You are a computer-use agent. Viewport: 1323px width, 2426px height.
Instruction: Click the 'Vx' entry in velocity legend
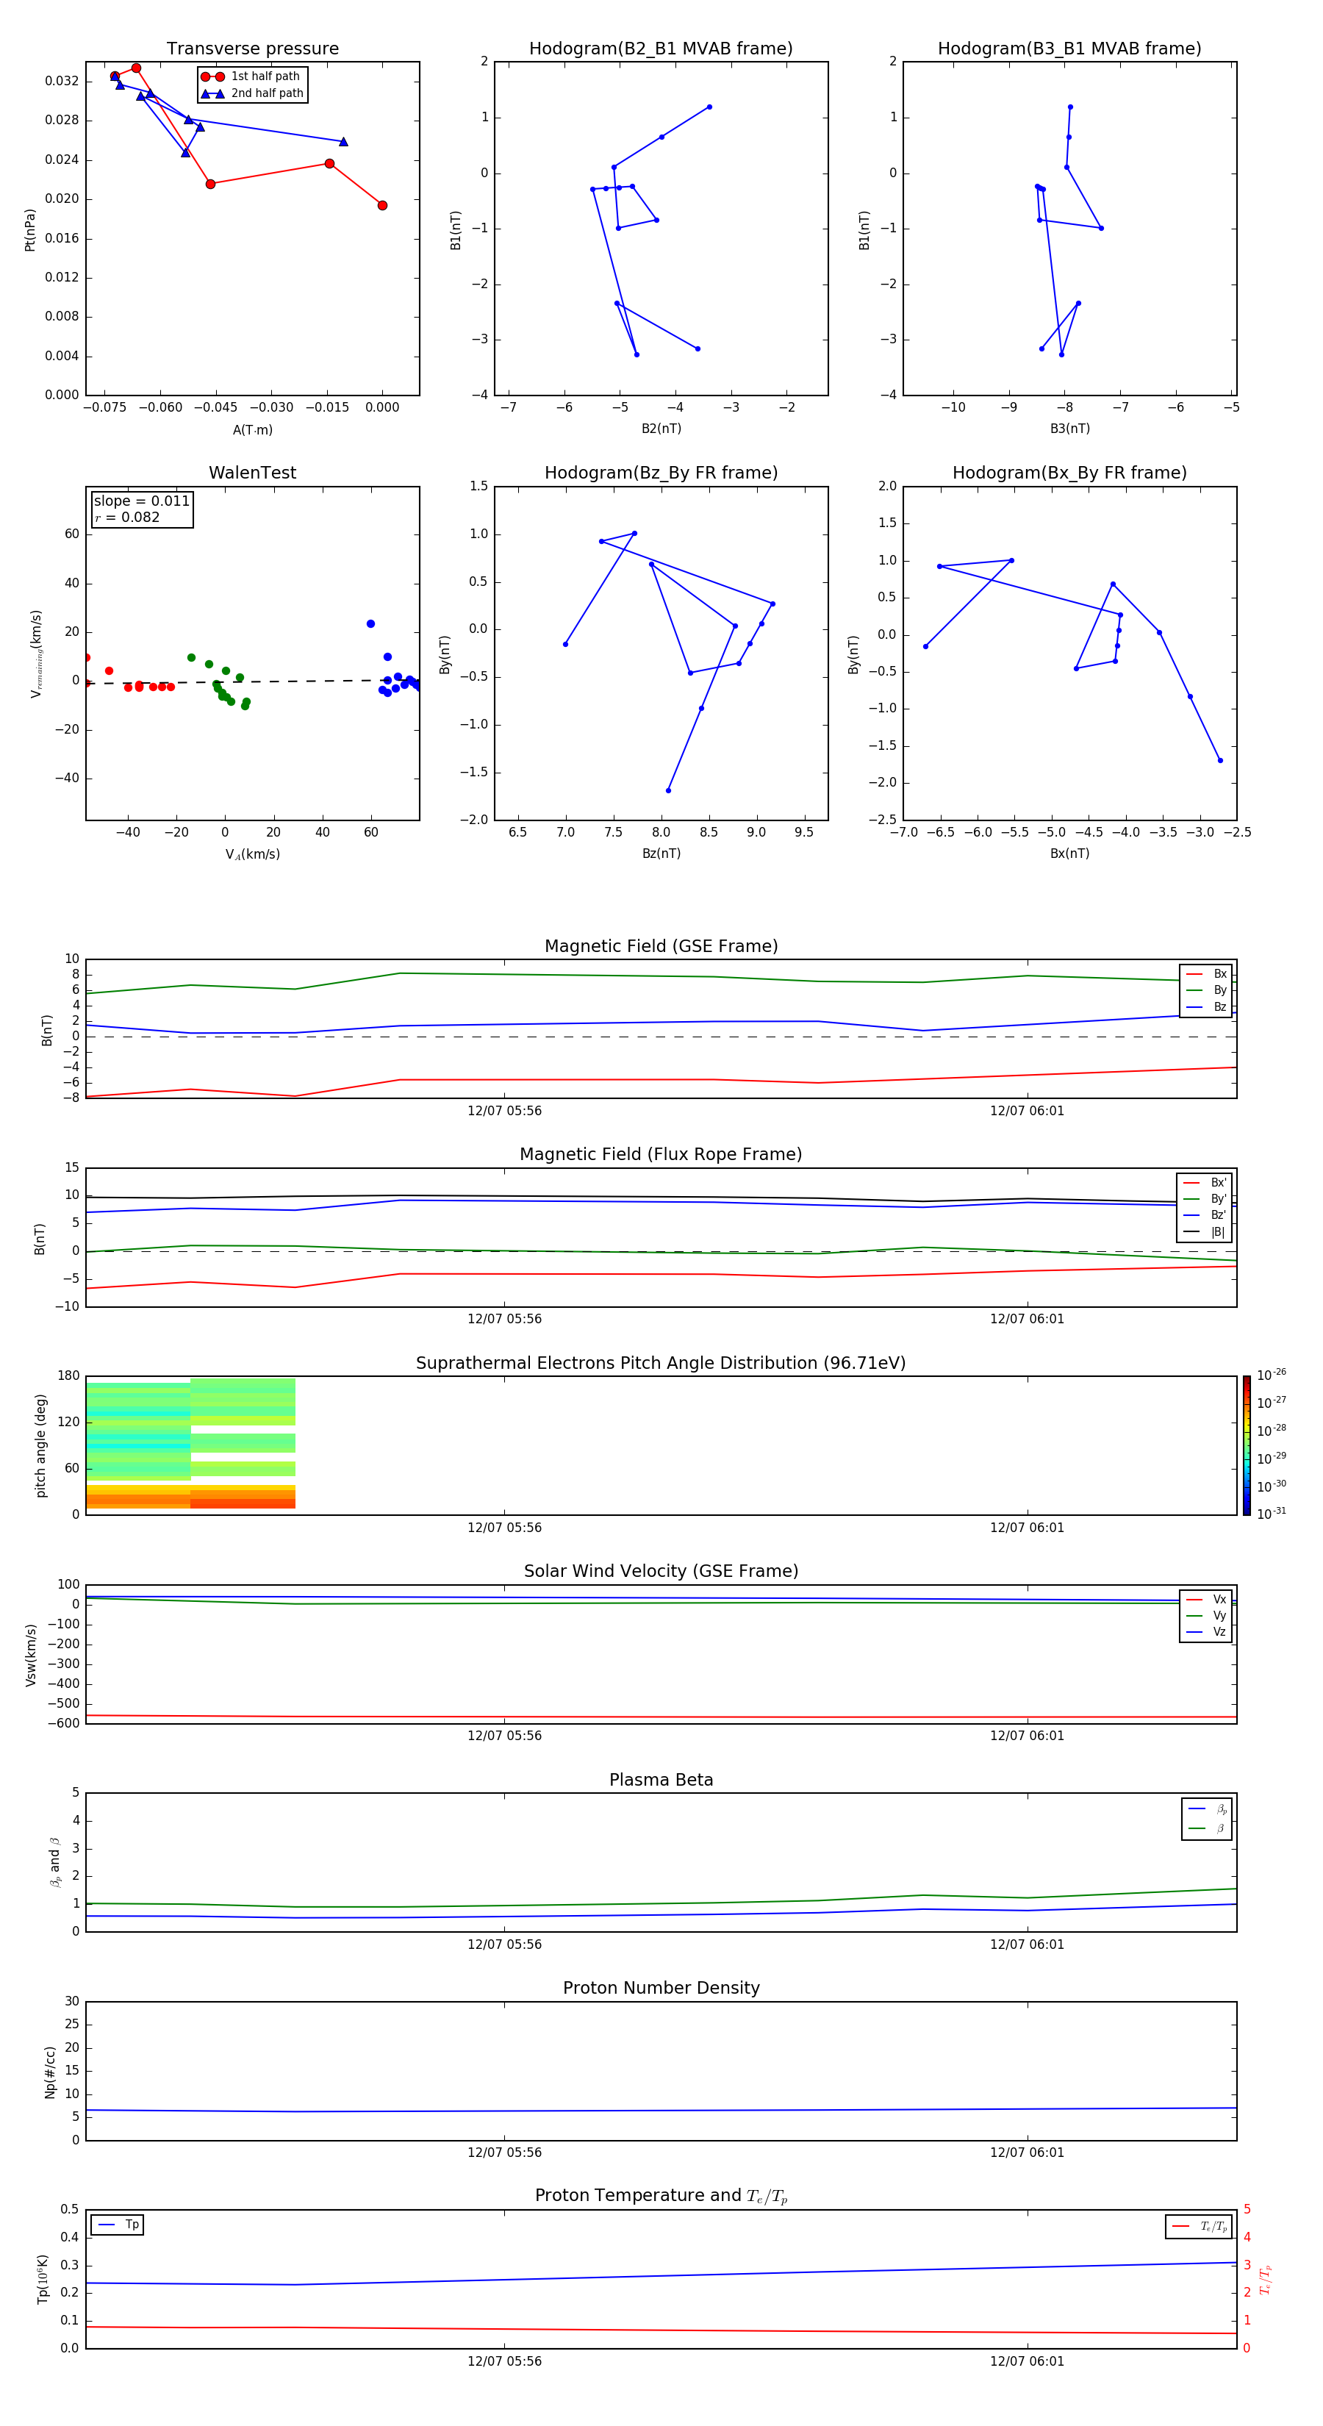1206,1599
